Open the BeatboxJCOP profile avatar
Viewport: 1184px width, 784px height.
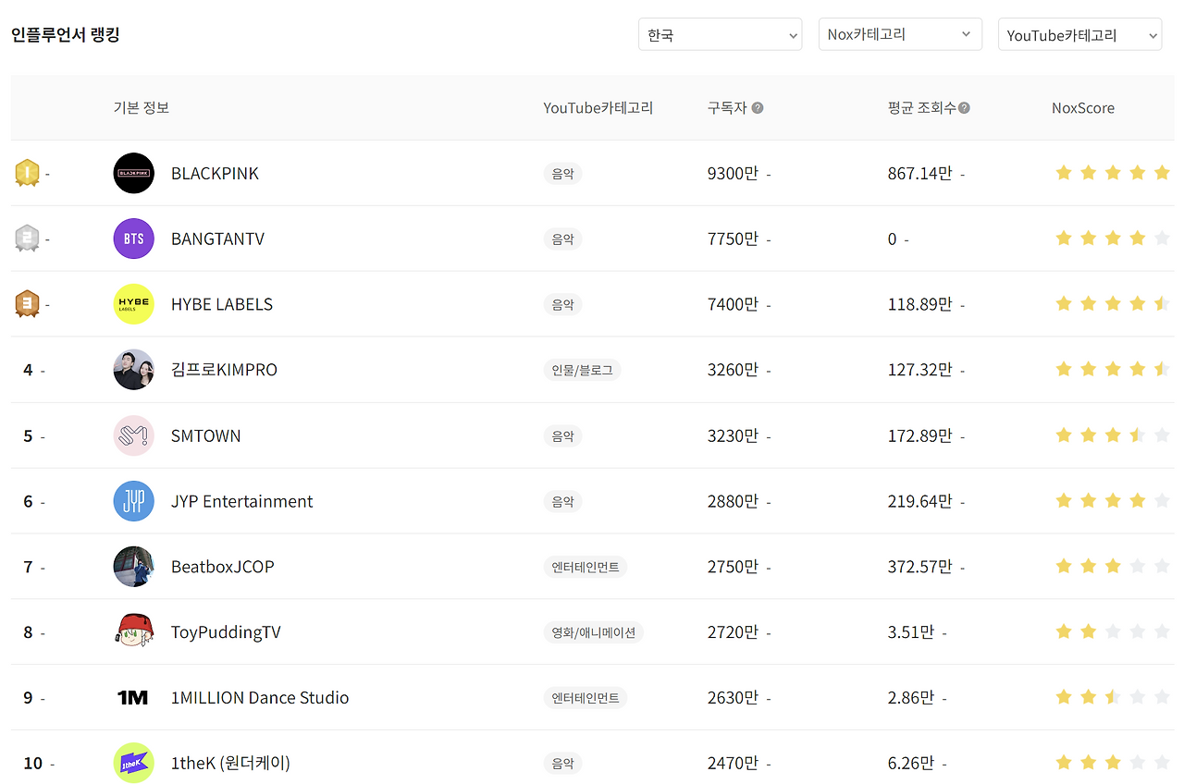[133, 567]
